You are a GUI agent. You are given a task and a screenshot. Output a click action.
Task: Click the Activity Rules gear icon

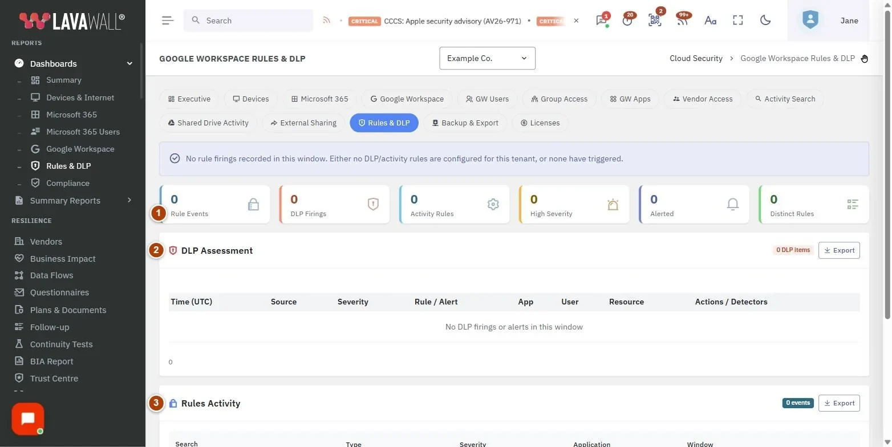(493, 204)
